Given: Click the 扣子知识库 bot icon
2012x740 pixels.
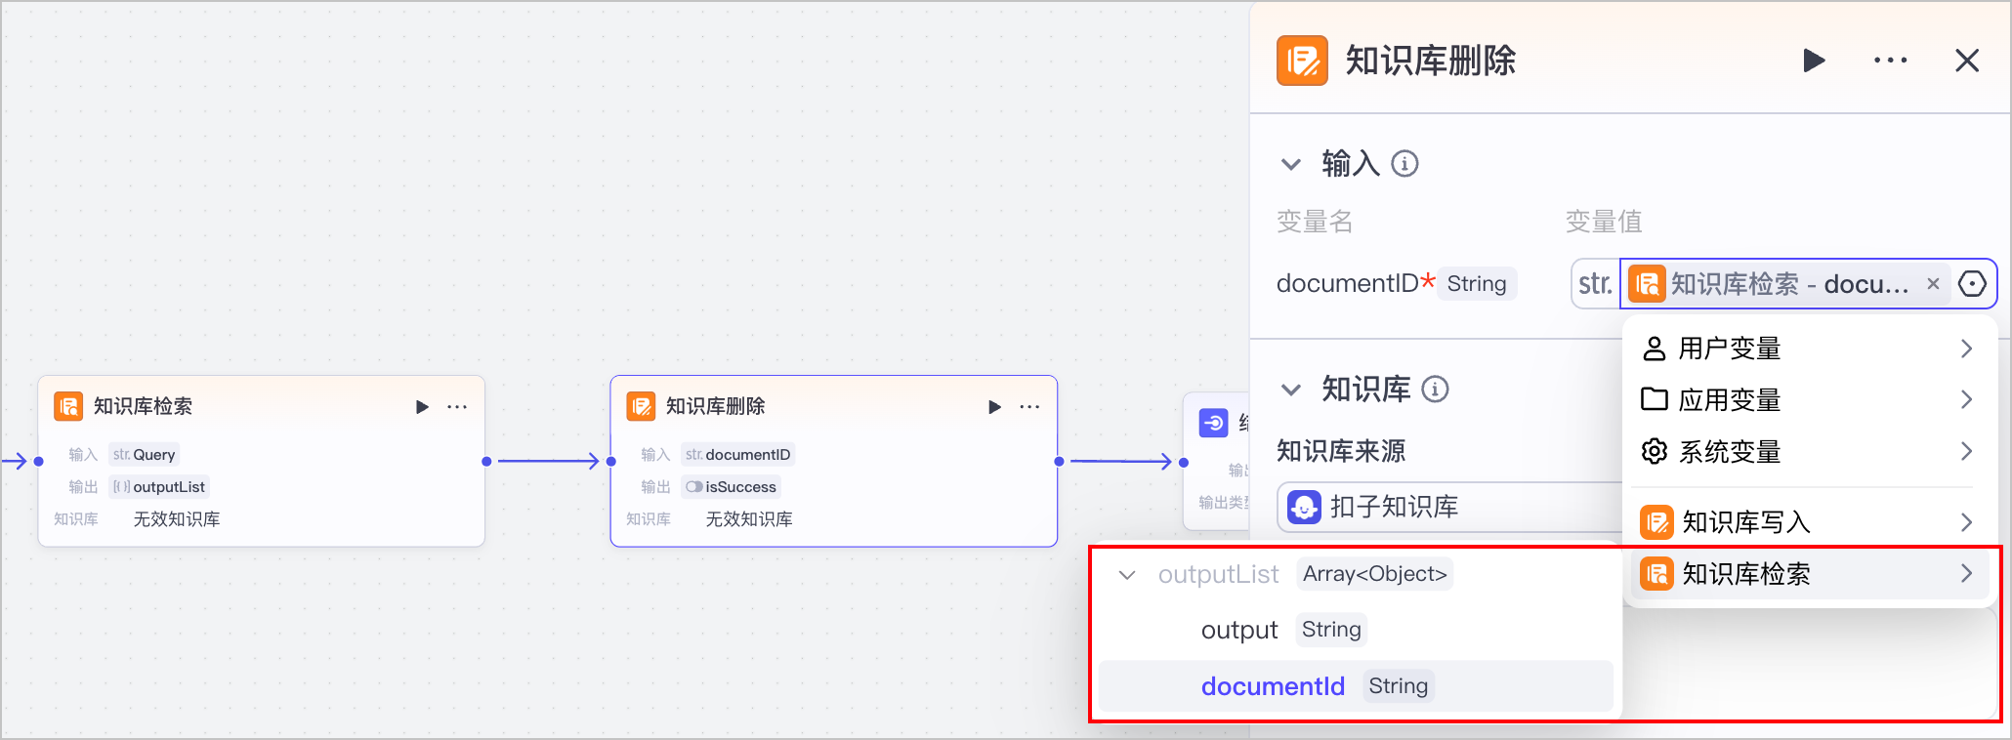Looking at the screenshot, I should point(1304,507).
